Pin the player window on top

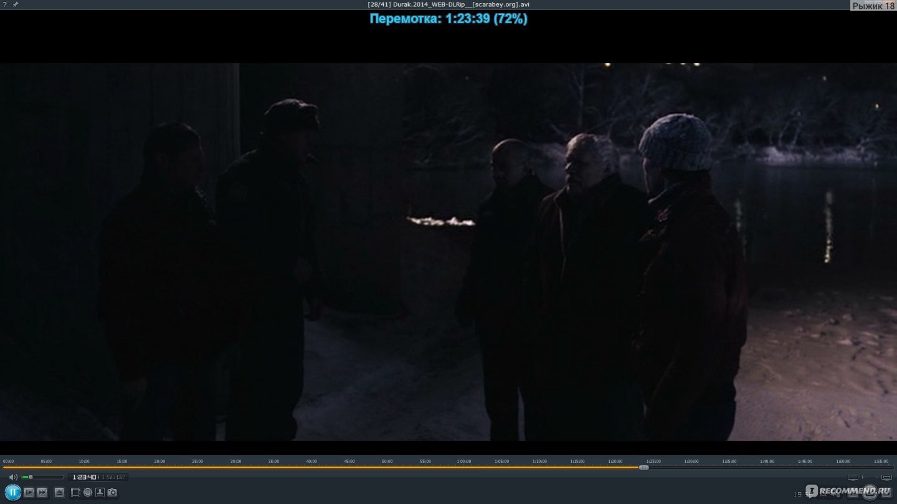click(x=16, y=4)
